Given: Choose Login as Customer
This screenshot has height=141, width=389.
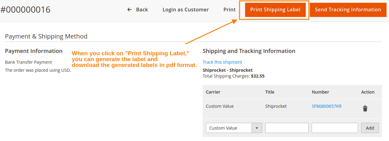Looking at the screenshot, I should (x=185, y=10).
